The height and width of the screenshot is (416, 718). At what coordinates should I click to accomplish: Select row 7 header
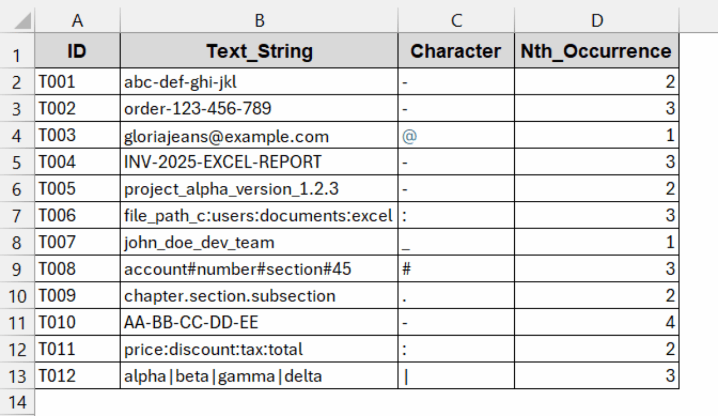click(17, 216)
